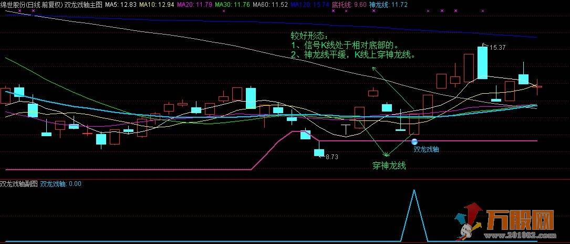The image size is (570, 244).
Task: Click the MA5: 12.83 indicator label
Action: [x=121, y=5]
